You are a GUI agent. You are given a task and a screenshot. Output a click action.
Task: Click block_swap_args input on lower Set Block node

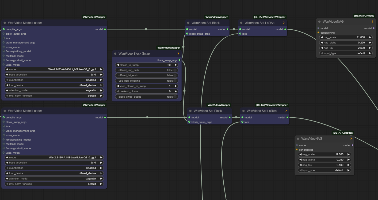coord(189,122)
